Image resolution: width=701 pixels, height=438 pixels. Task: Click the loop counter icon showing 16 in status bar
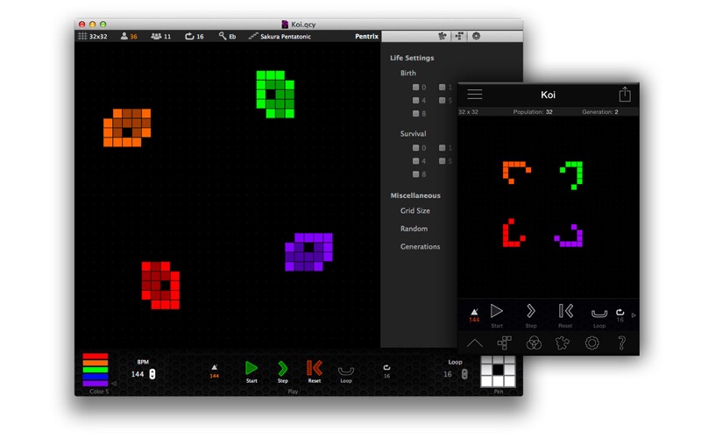pos(189,36)
